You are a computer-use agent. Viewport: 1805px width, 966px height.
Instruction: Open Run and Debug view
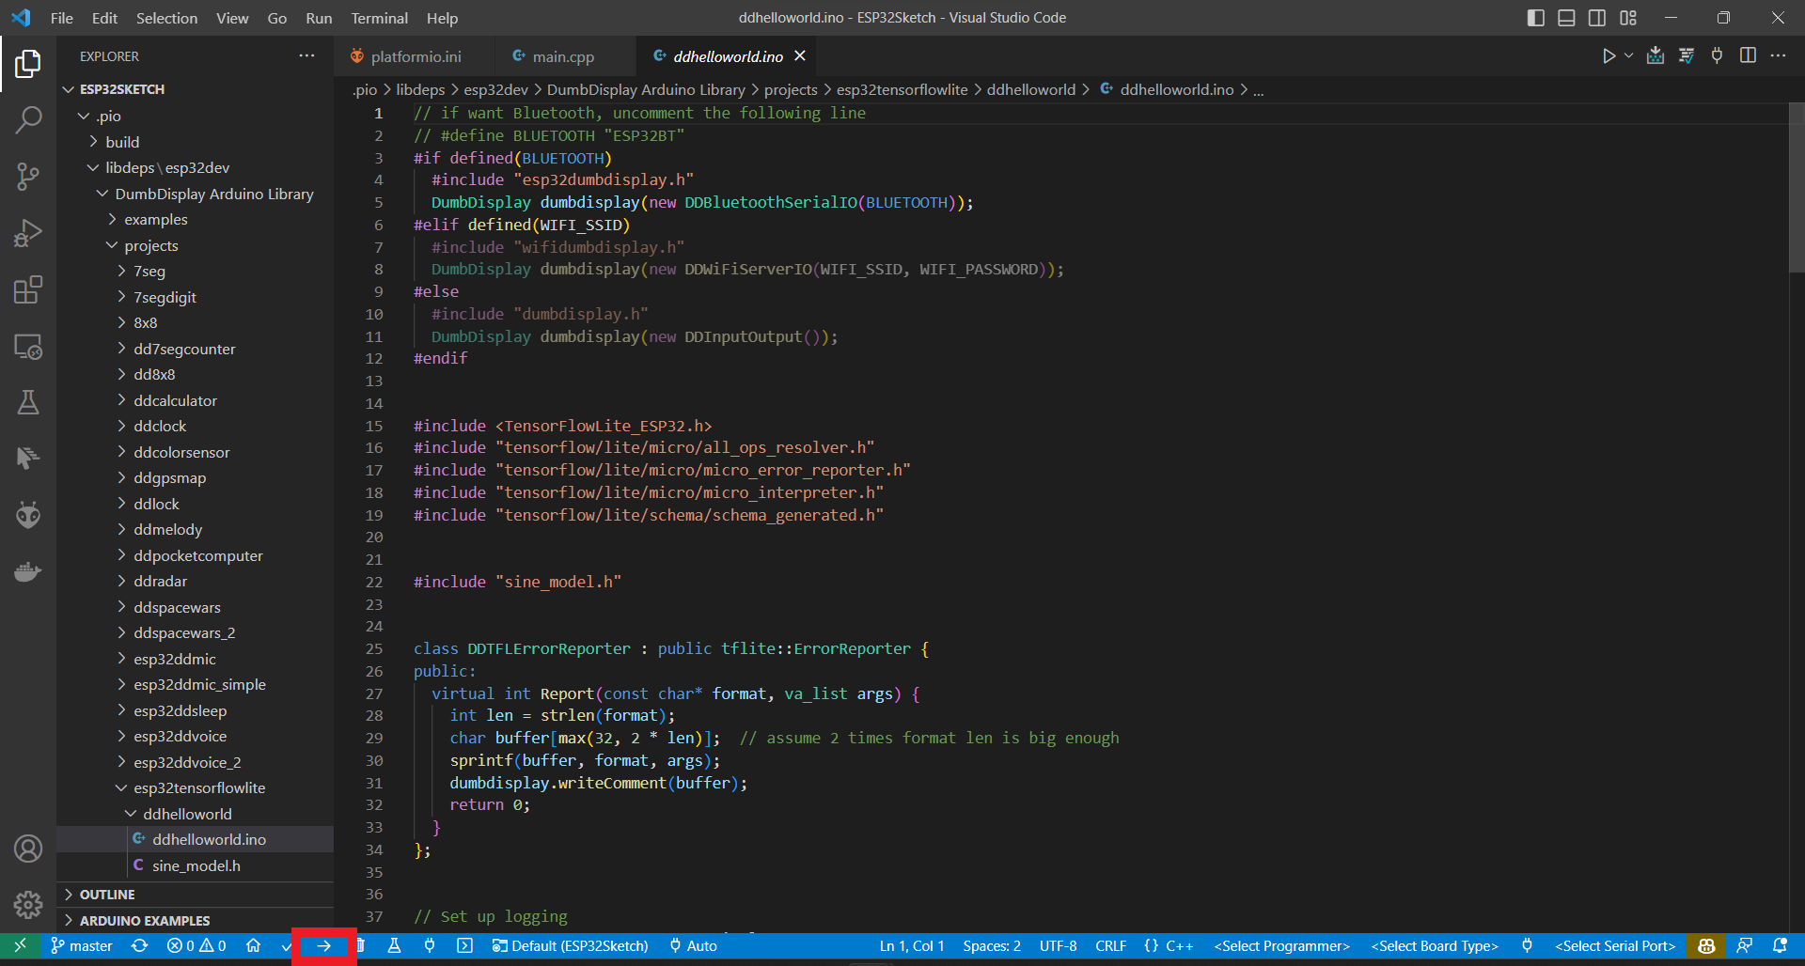click(28, 233)
